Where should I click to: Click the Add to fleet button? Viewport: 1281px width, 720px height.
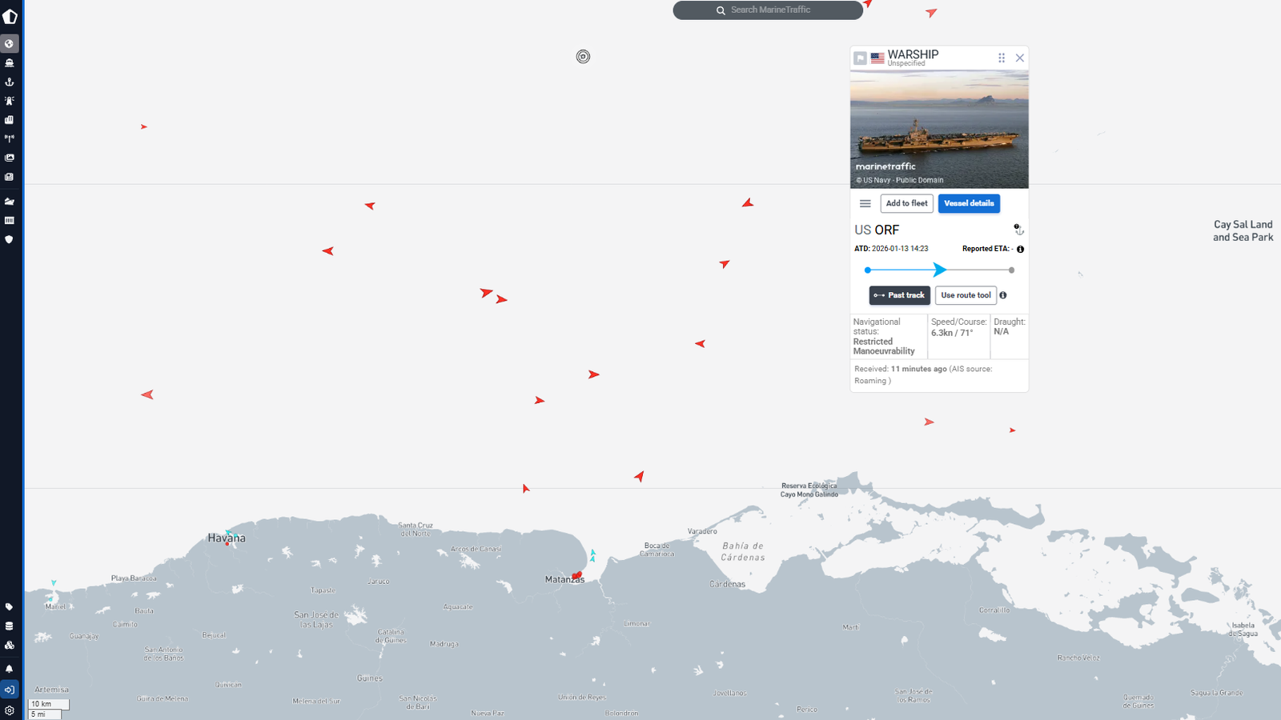(906, 204)
